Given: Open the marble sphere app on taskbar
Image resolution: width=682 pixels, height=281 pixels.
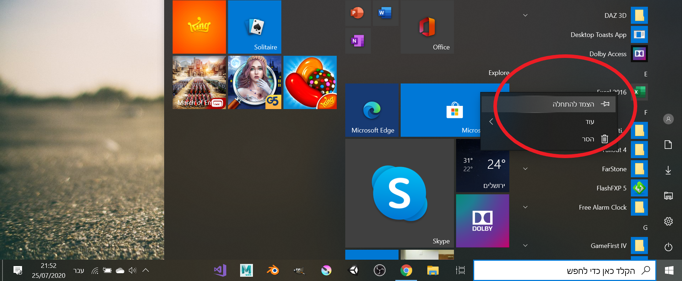Looking at the screenshot, I should coord(326,271).
